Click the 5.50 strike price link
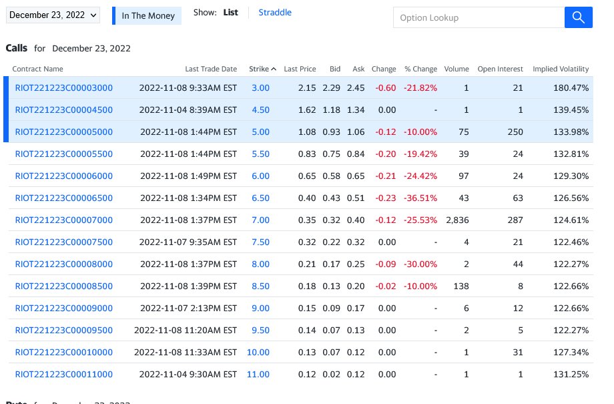 (260, 154)
